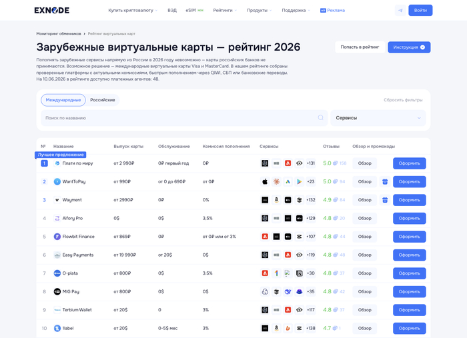467x338 pixels.
Task: Click the eye service icon in Easy Payments row
Action: 299,255
